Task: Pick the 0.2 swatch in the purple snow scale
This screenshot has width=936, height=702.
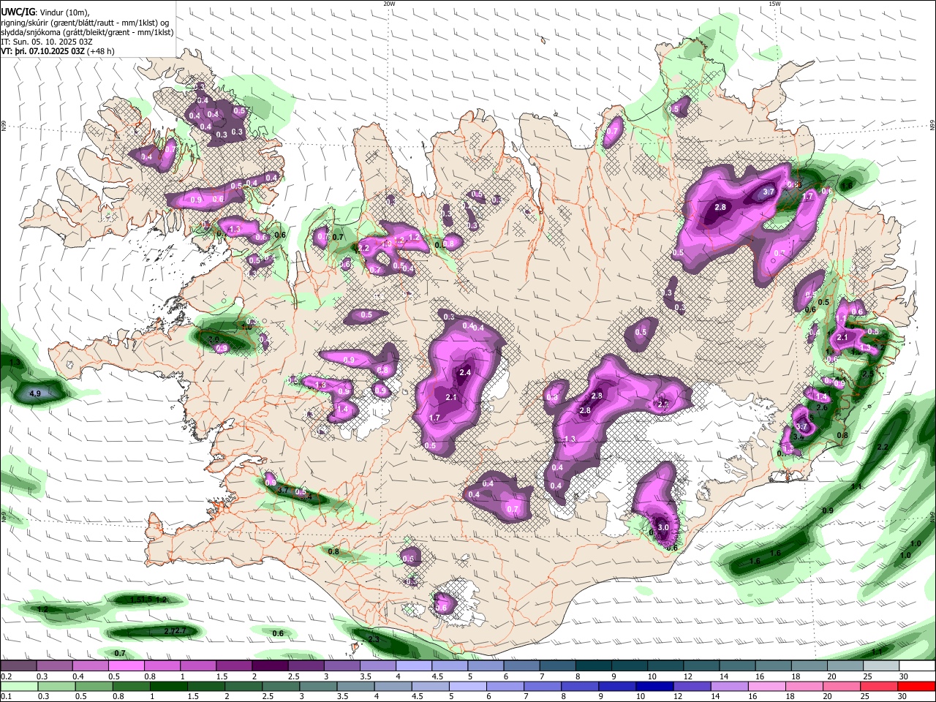Action: [18, 666]
